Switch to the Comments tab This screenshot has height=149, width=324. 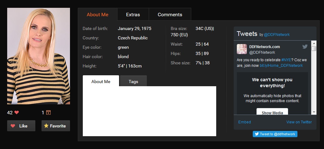tap(170, 14)
